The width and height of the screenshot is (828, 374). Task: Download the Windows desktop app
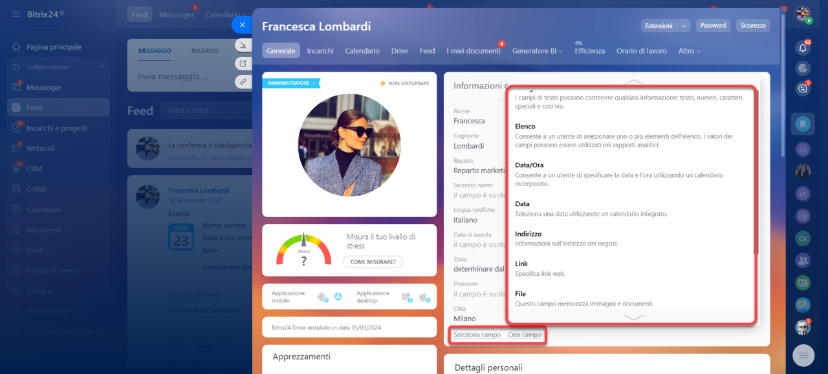pos(407,297)
